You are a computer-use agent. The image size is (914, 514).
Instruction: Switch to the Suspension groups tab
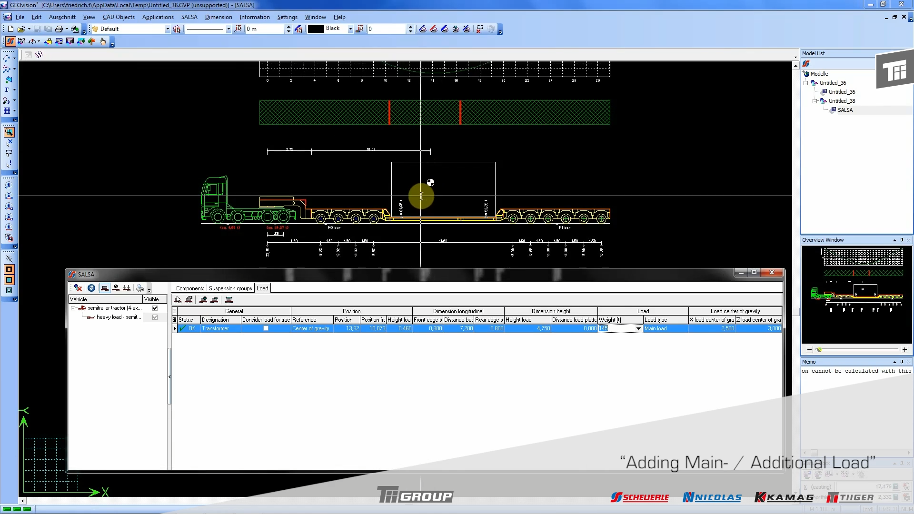[x=230, y=288]
